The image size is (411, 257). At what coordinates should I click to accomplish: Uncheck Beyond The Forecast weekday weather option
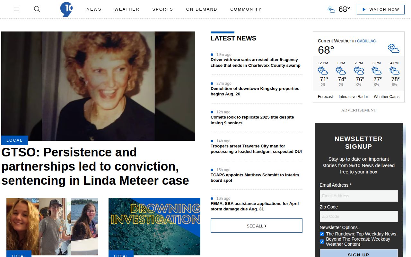tap(322, 242)
